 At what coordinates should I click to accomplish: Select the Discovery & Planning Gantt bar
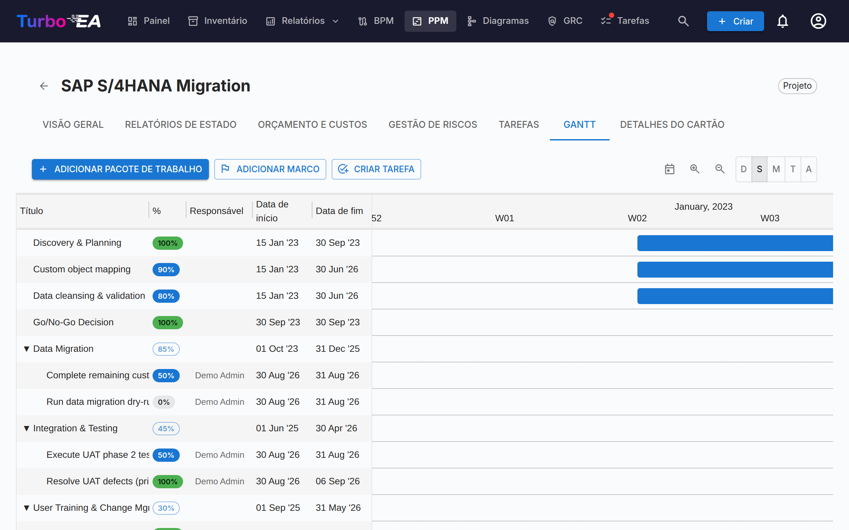(735, 243)
